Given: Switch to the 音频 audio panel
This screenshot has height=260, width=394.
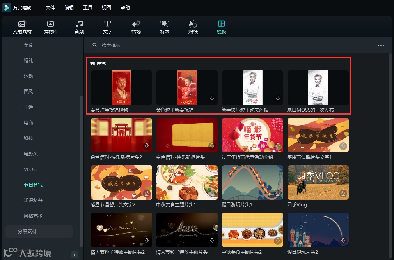Looking at the screenshot, I should (x=79, y=26).
